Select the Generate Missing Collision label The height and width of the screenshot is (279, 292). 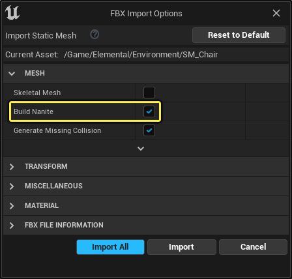(x=57, y=130)
